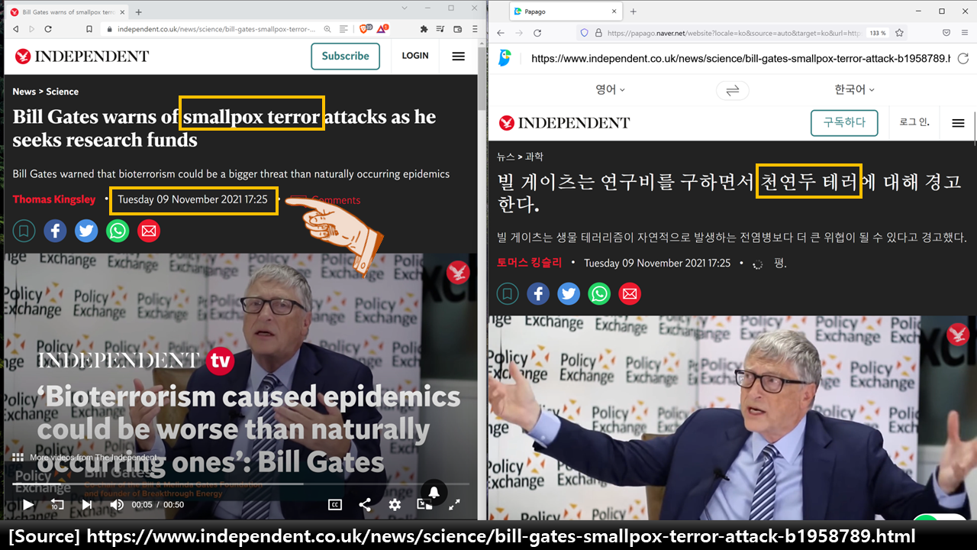Screen dimensions: 977x550
Task: Click the 구독하다 button on translated page
Action: [844, 123]
